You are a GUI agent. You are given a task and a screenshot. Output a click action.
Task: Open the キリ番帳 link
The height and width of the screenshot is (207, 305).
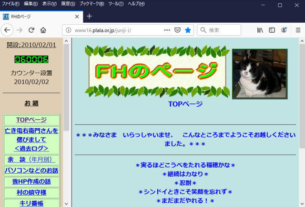[31, 203]
